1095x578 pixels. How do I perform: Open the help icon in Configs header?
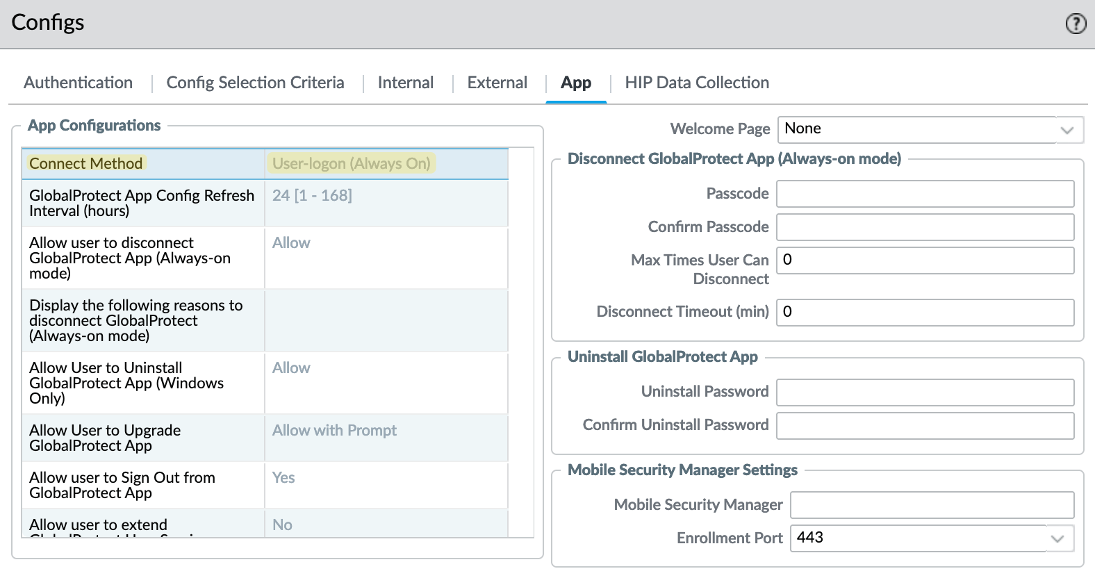pos(1076,24)
